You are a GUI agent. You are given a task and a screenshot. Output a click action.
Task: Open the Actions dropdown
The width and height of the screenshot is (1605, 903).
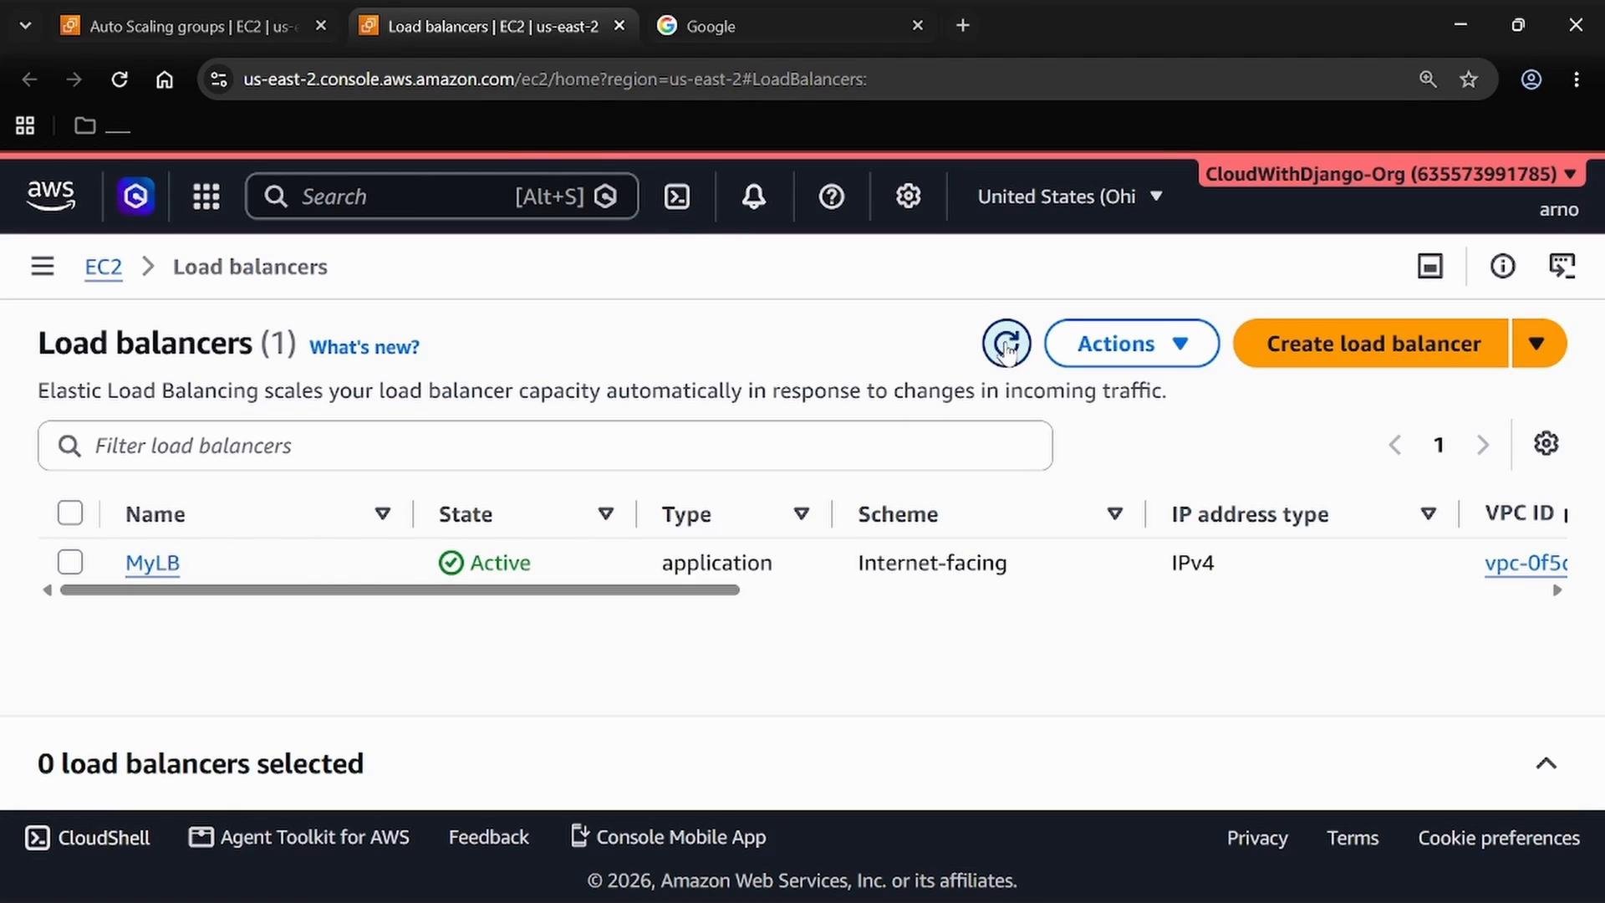(1132, 344)
